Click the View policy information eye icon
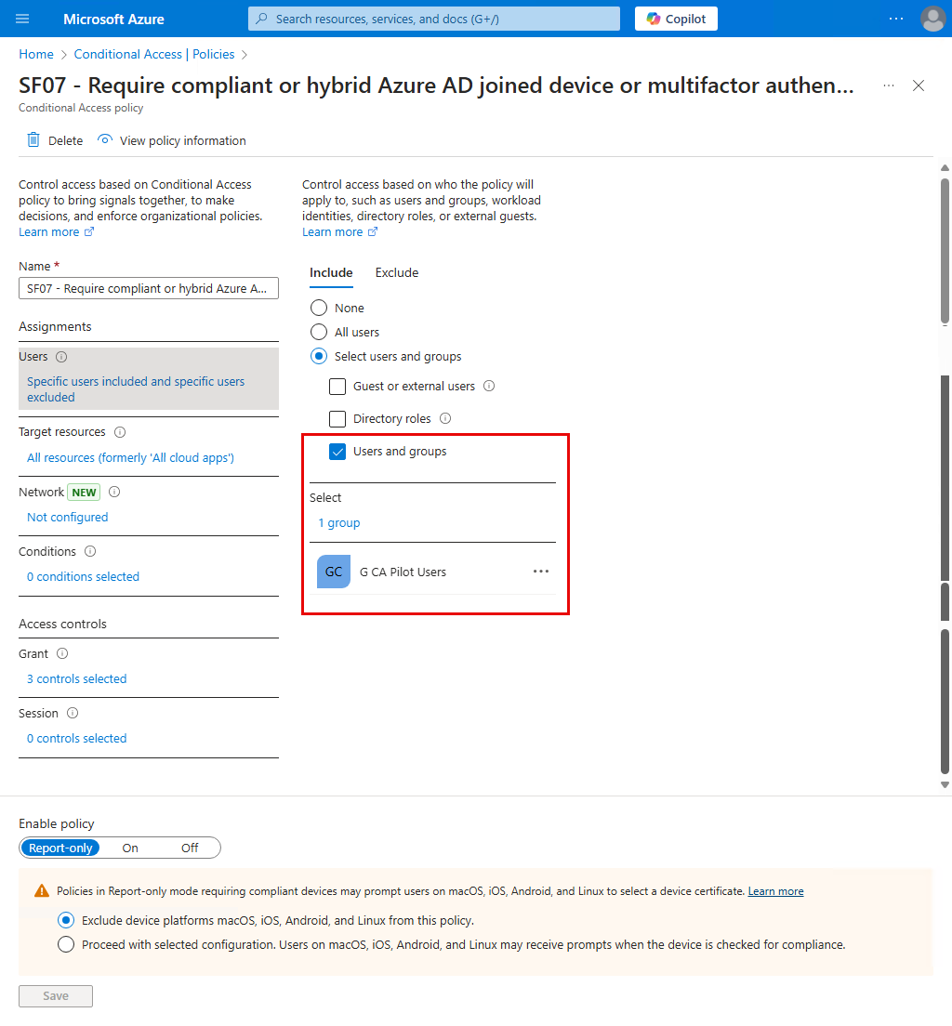The width and height of the screenshot is (952, 1026). (x=105, y=139)
